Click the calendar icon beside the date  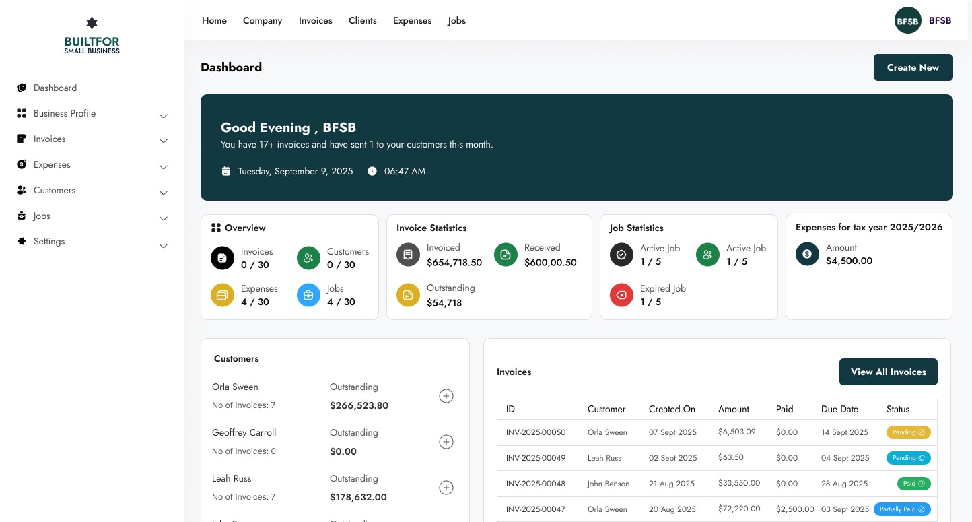click(226, 171)
